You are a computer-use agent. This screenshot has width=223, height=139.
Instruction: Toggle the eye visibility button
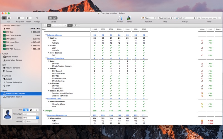[49, 25]
